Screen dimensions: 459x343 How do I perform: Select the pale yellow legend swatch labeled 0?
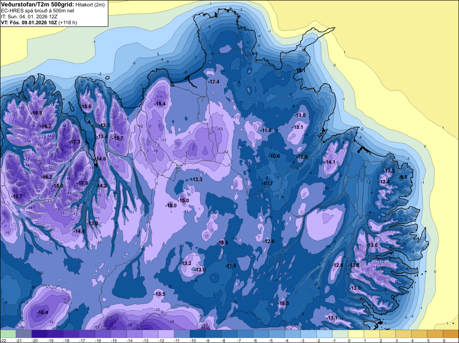click(x=356, y=334)
